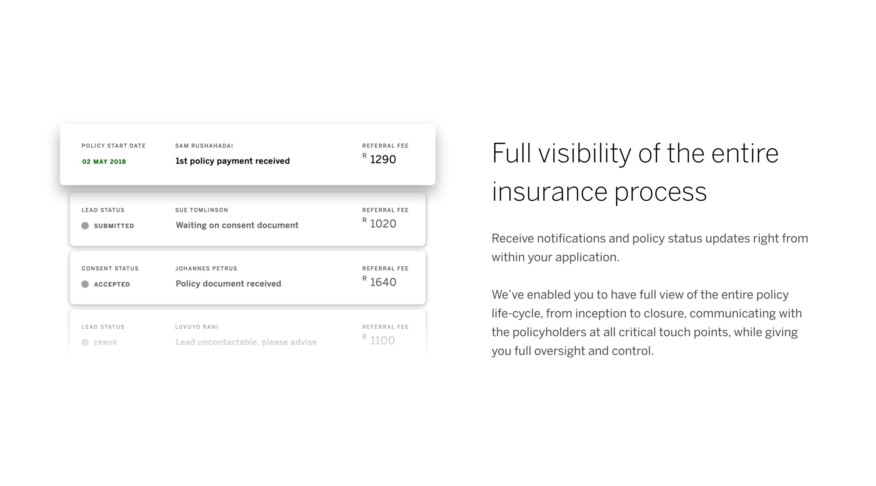The width and height of the screenshot is (876, 486).
Task: Click the CONSENT STATUS label
Action: [x=110, y=268]
